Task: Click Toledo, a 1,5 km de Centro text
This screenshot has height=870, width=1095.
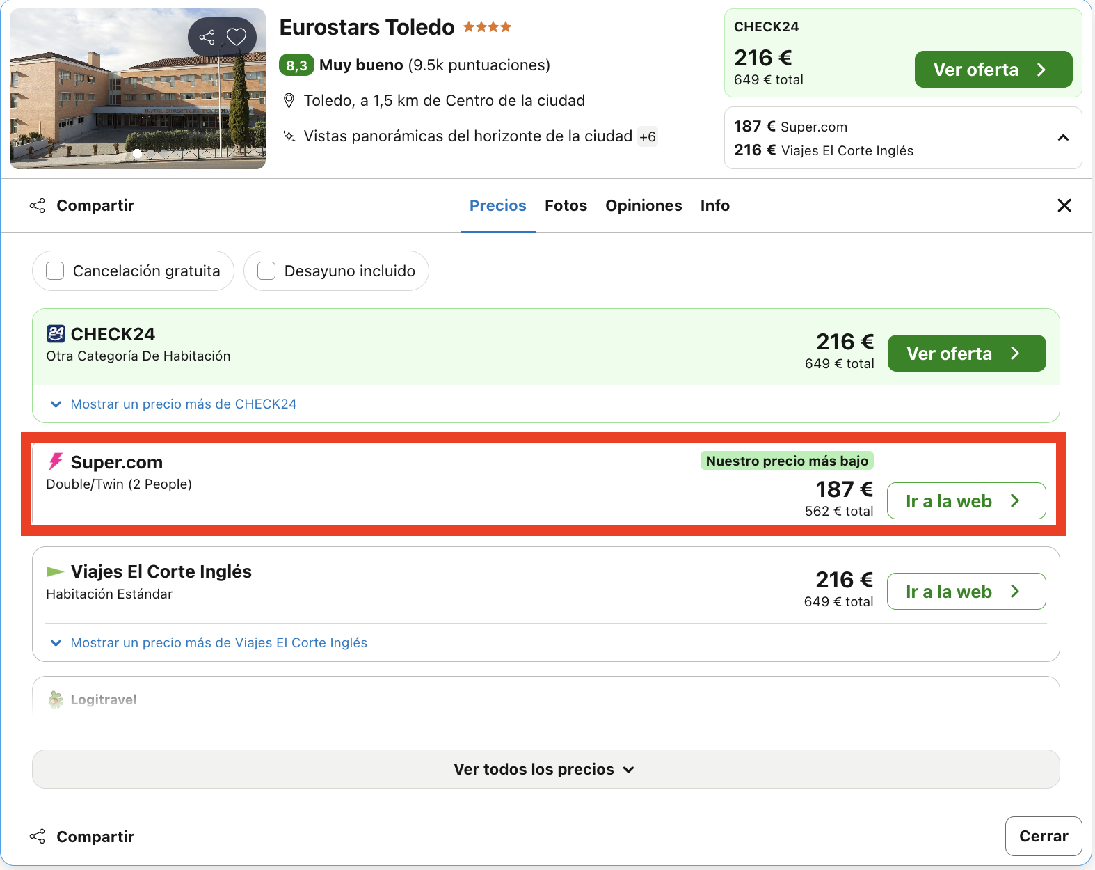Action: pyautogui.click(x=445, y=101)
